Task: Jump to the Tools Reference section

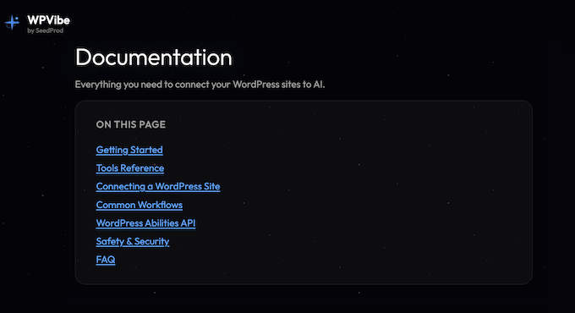Action: (130, 168)
